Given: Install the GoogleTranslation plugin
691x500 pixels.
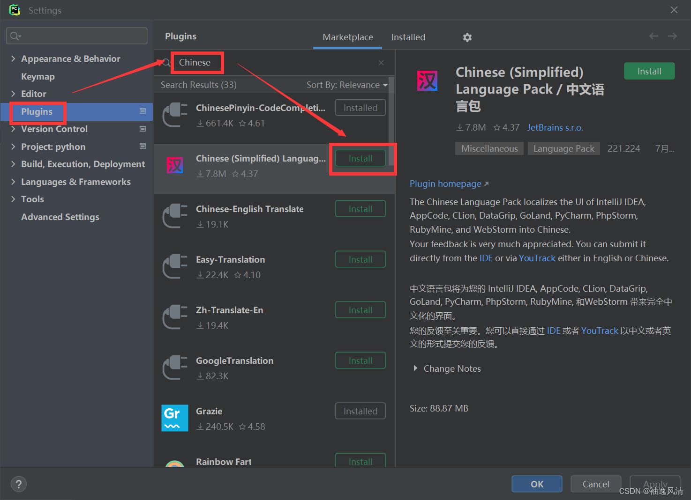Looking at the screenshot, I should 361,360.
